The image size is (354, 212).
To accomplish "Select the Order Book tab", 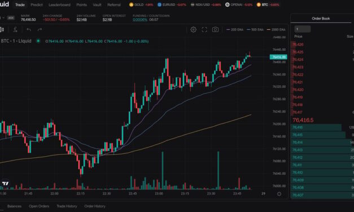I will (321, 19).
